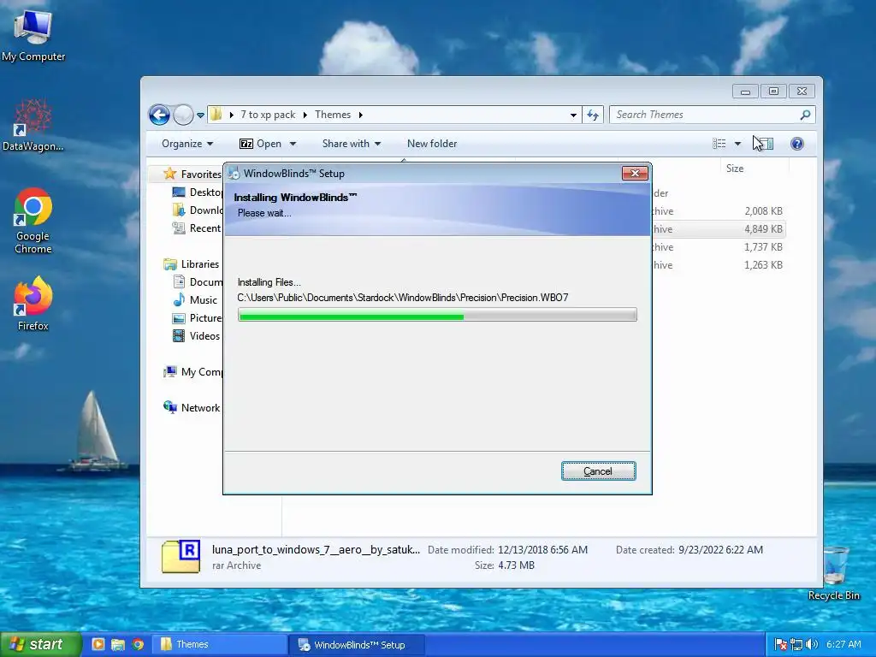876x657 pixels.
Task: Select Videos library in navigation pane
Action: click(x=196, y=335)
